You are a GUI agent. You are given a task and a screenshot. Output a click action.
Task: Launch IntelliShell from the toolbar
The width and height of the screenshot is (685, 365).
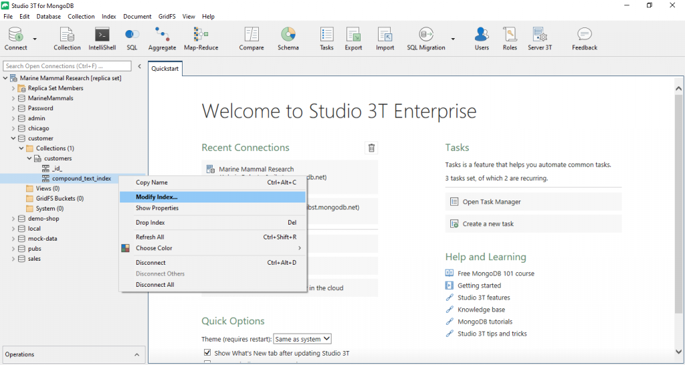[x=102, y=38]
